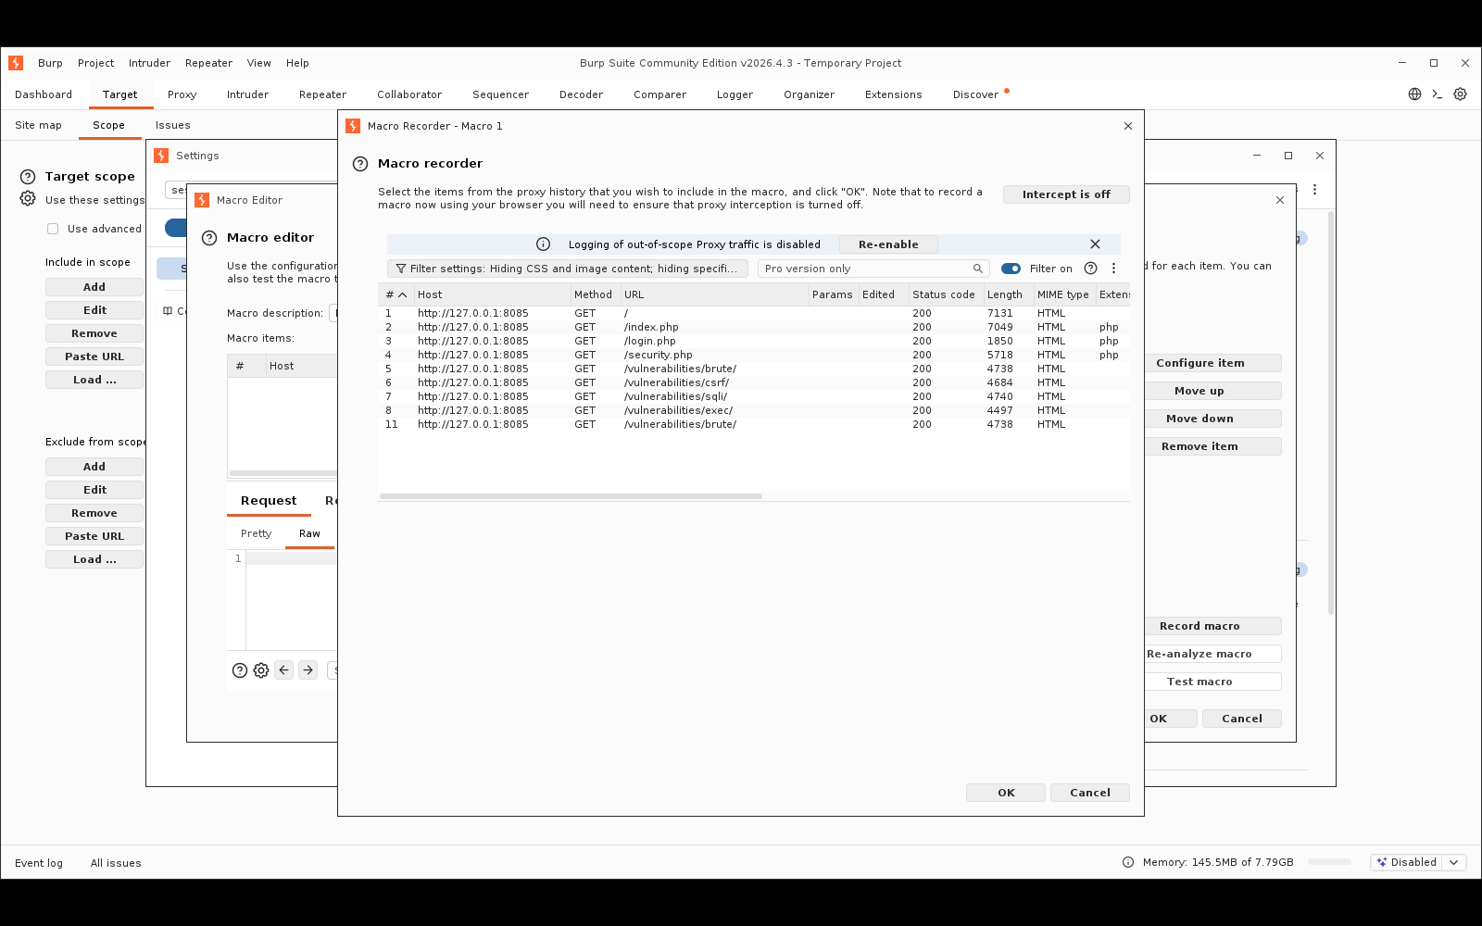Image resolution: width=1482 pixels, height=926 pixels.
Task: Switch to the Proxy tab
Action: coord(182,94)
